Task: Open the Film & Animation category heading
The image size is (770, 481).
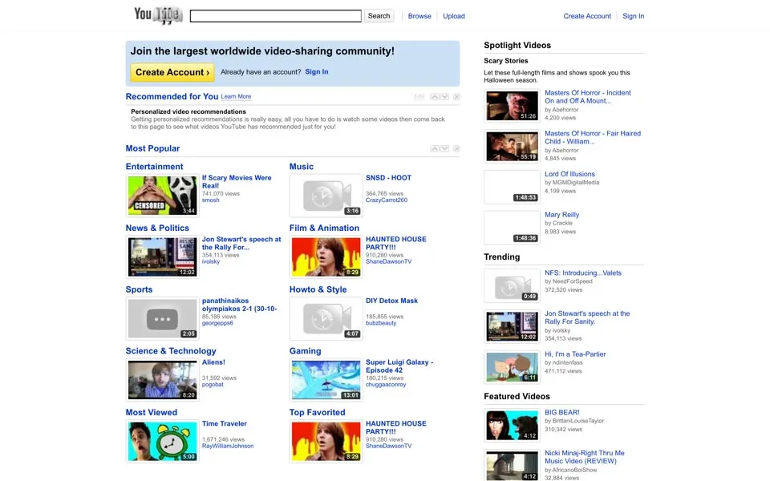Action: tap(324, 228)
